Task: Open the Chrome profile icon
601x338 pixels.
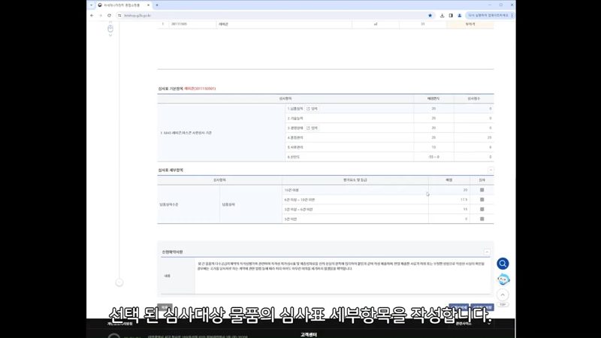Action: pyautogui.click(x=460, y=16)
